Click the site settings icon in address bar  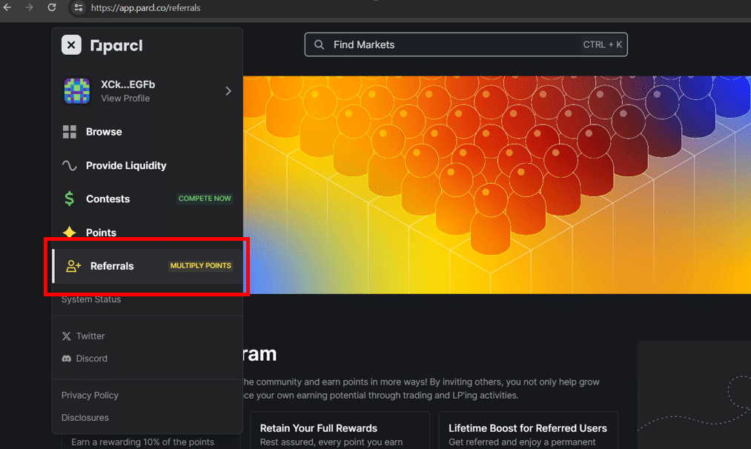pyautogui.click(x=79, y=7)
